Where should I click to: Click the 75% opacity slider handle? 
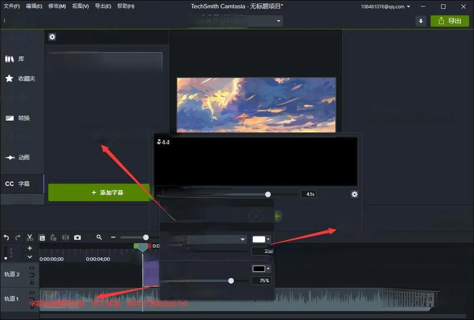(x=231, y=281)
